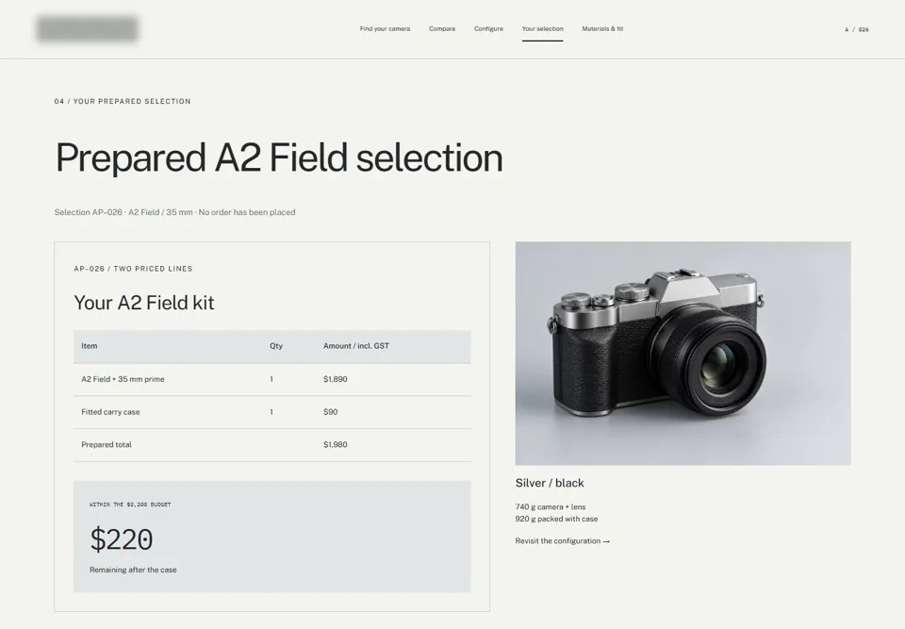Click the Silver / black caption
This screenshot has width=905, height=629.
point(549,483)
